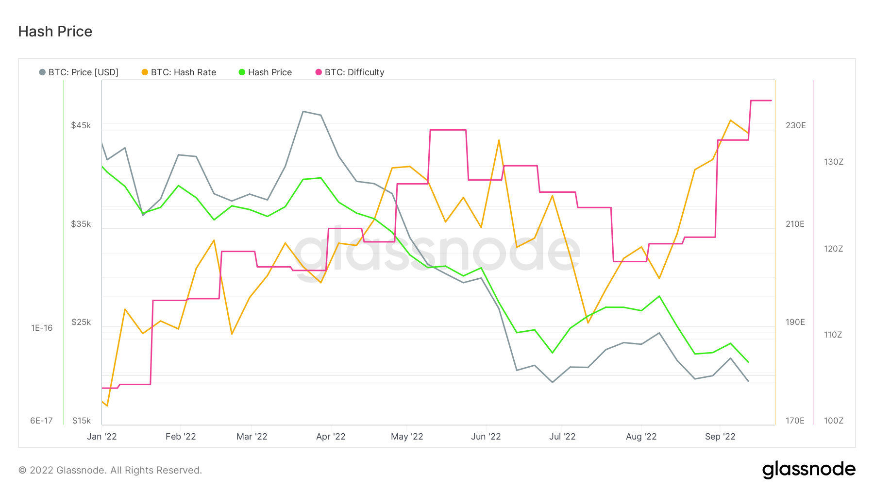This screenshot has width=874, height=492.
Task: Click the green Hash Price legend dot
Action: click(x=242, y=72)
